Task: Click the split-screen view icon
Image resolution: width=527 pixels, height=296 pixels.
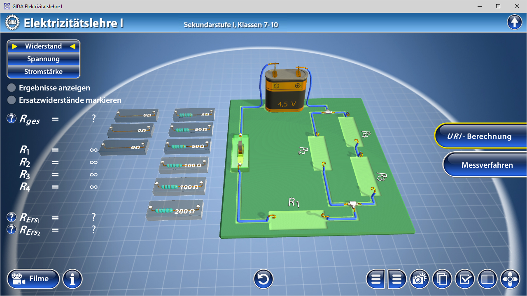Action: coord(487,280)
